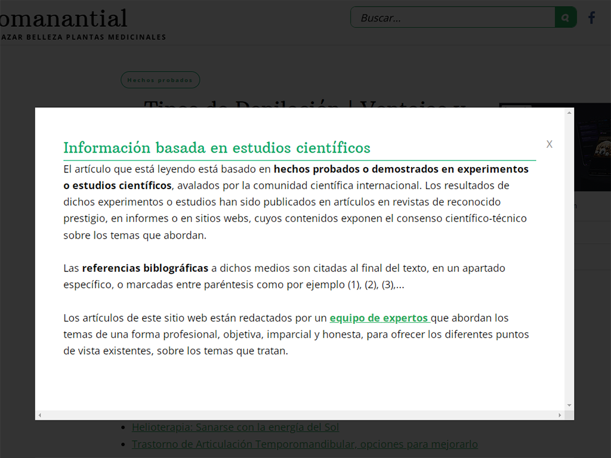Click the horizontal scrollbar left arrow

click(40, 415)
